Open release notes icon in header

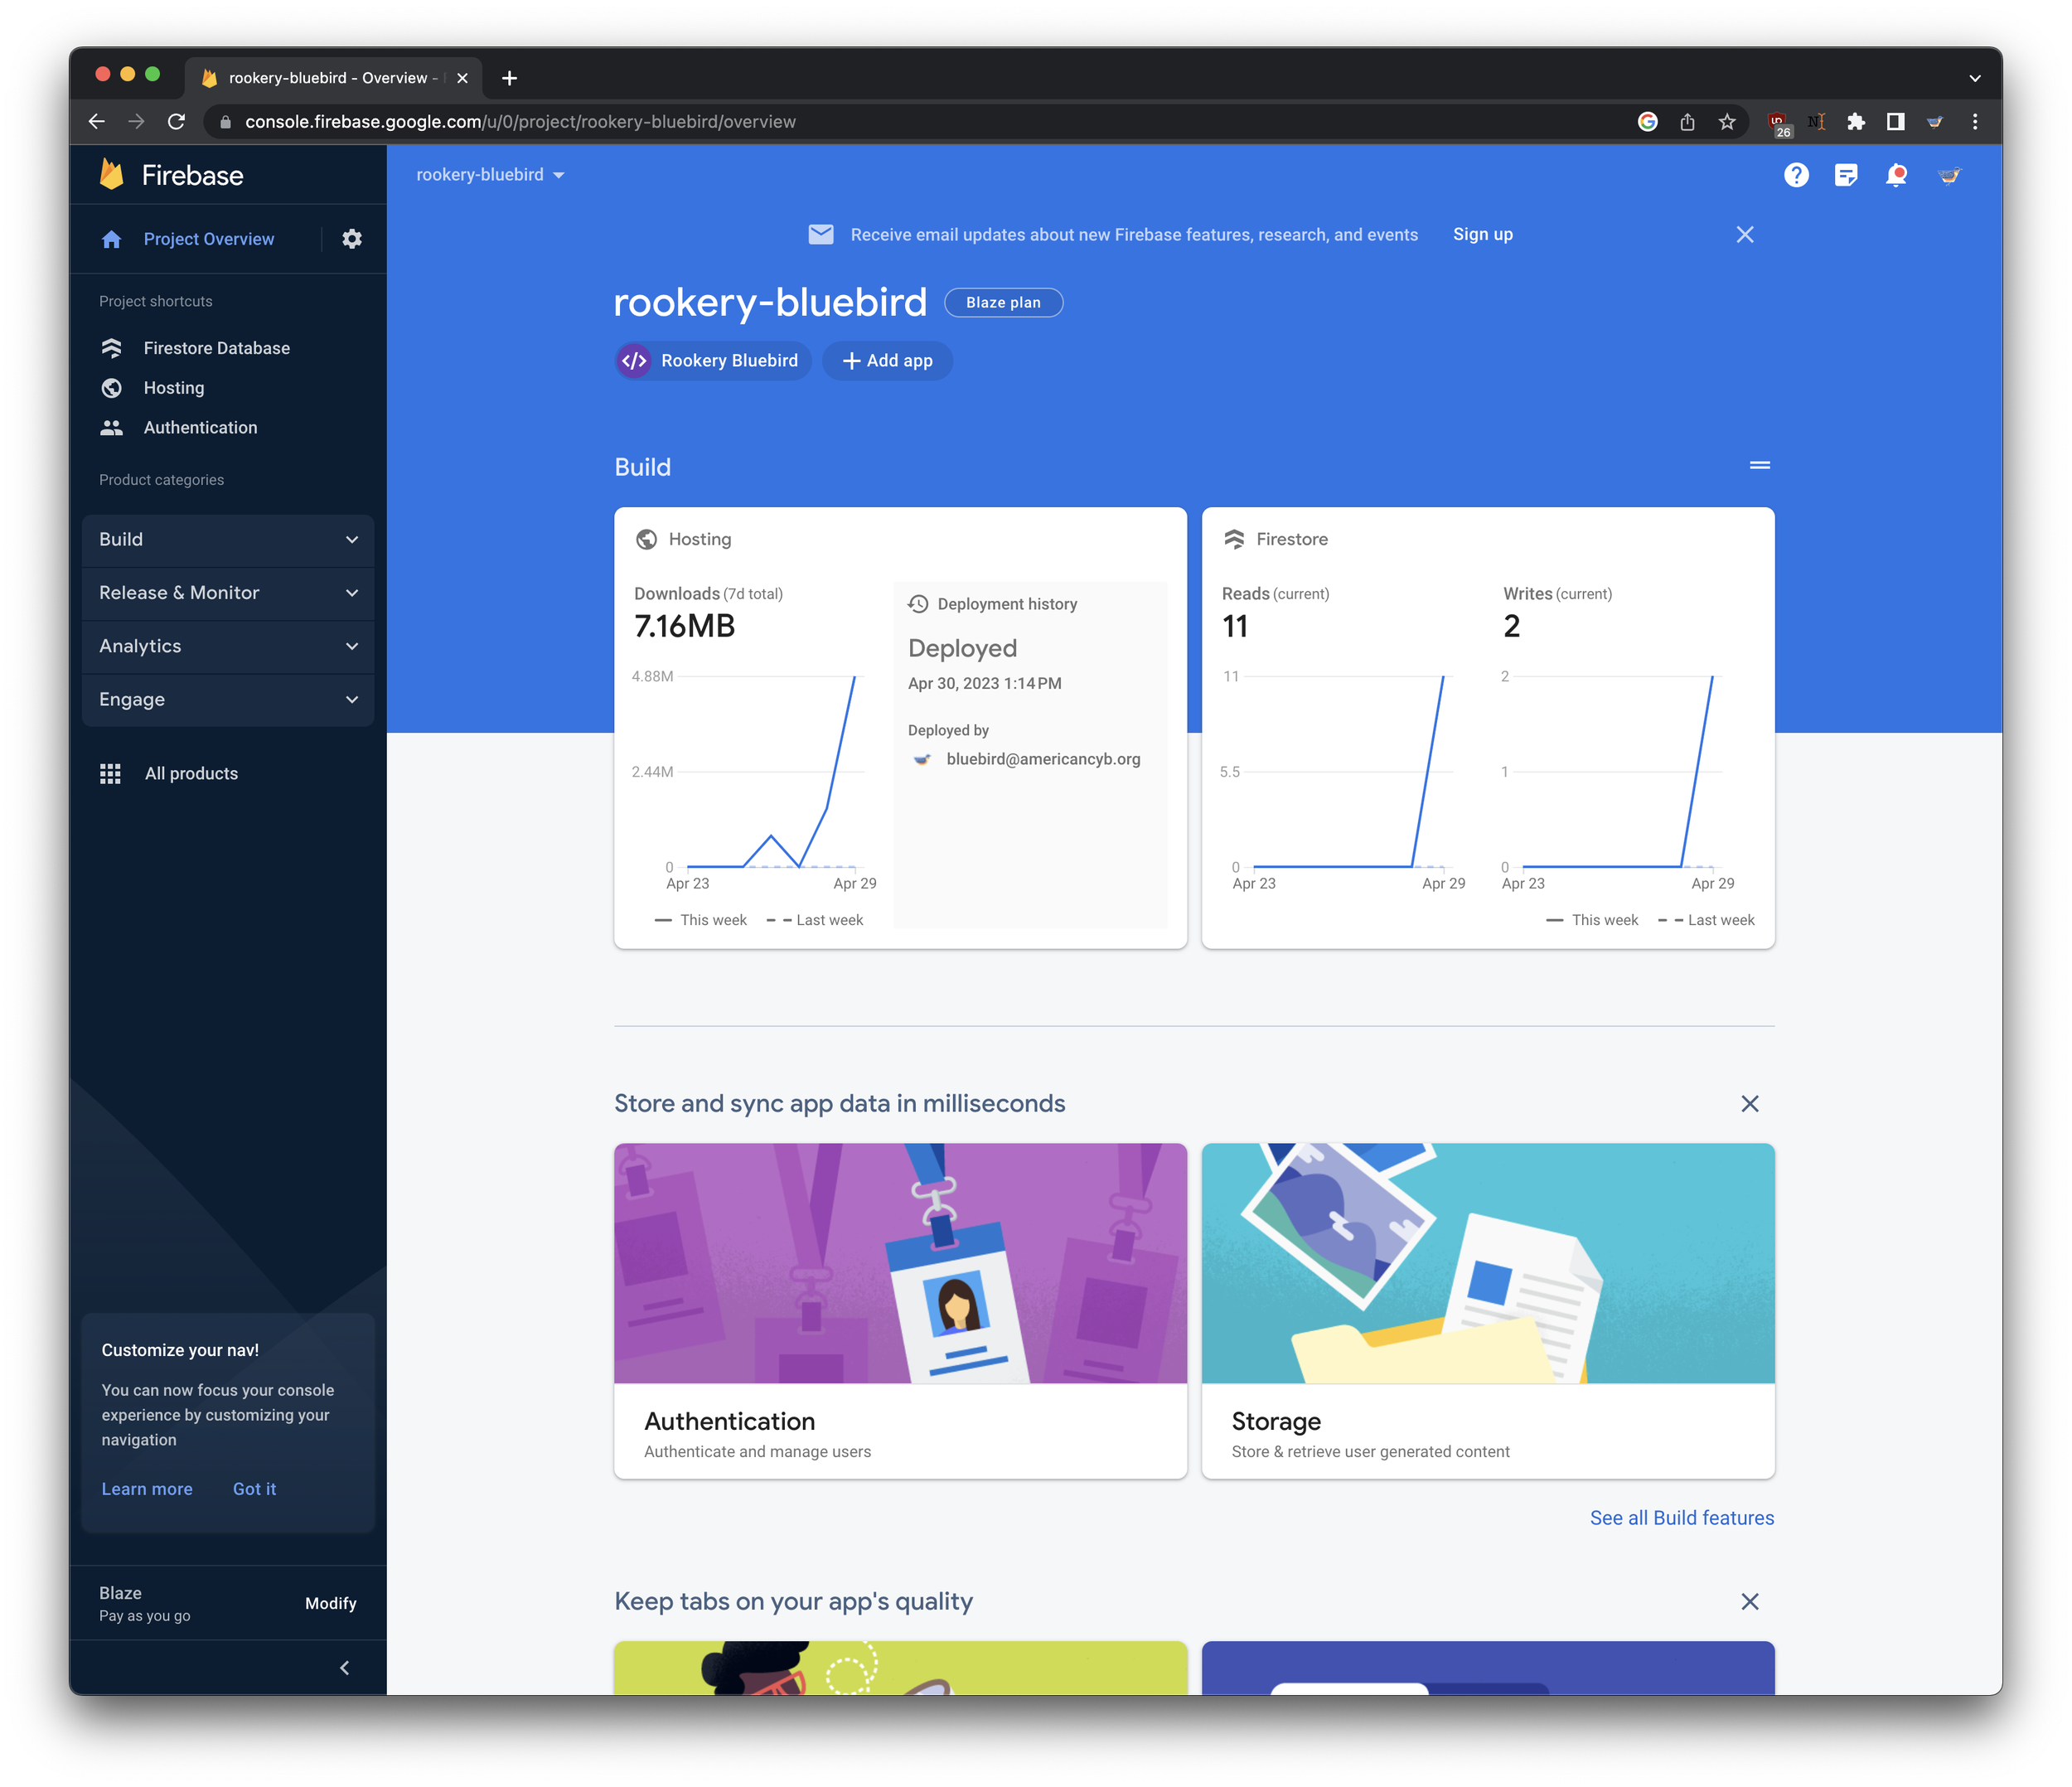1846,175
